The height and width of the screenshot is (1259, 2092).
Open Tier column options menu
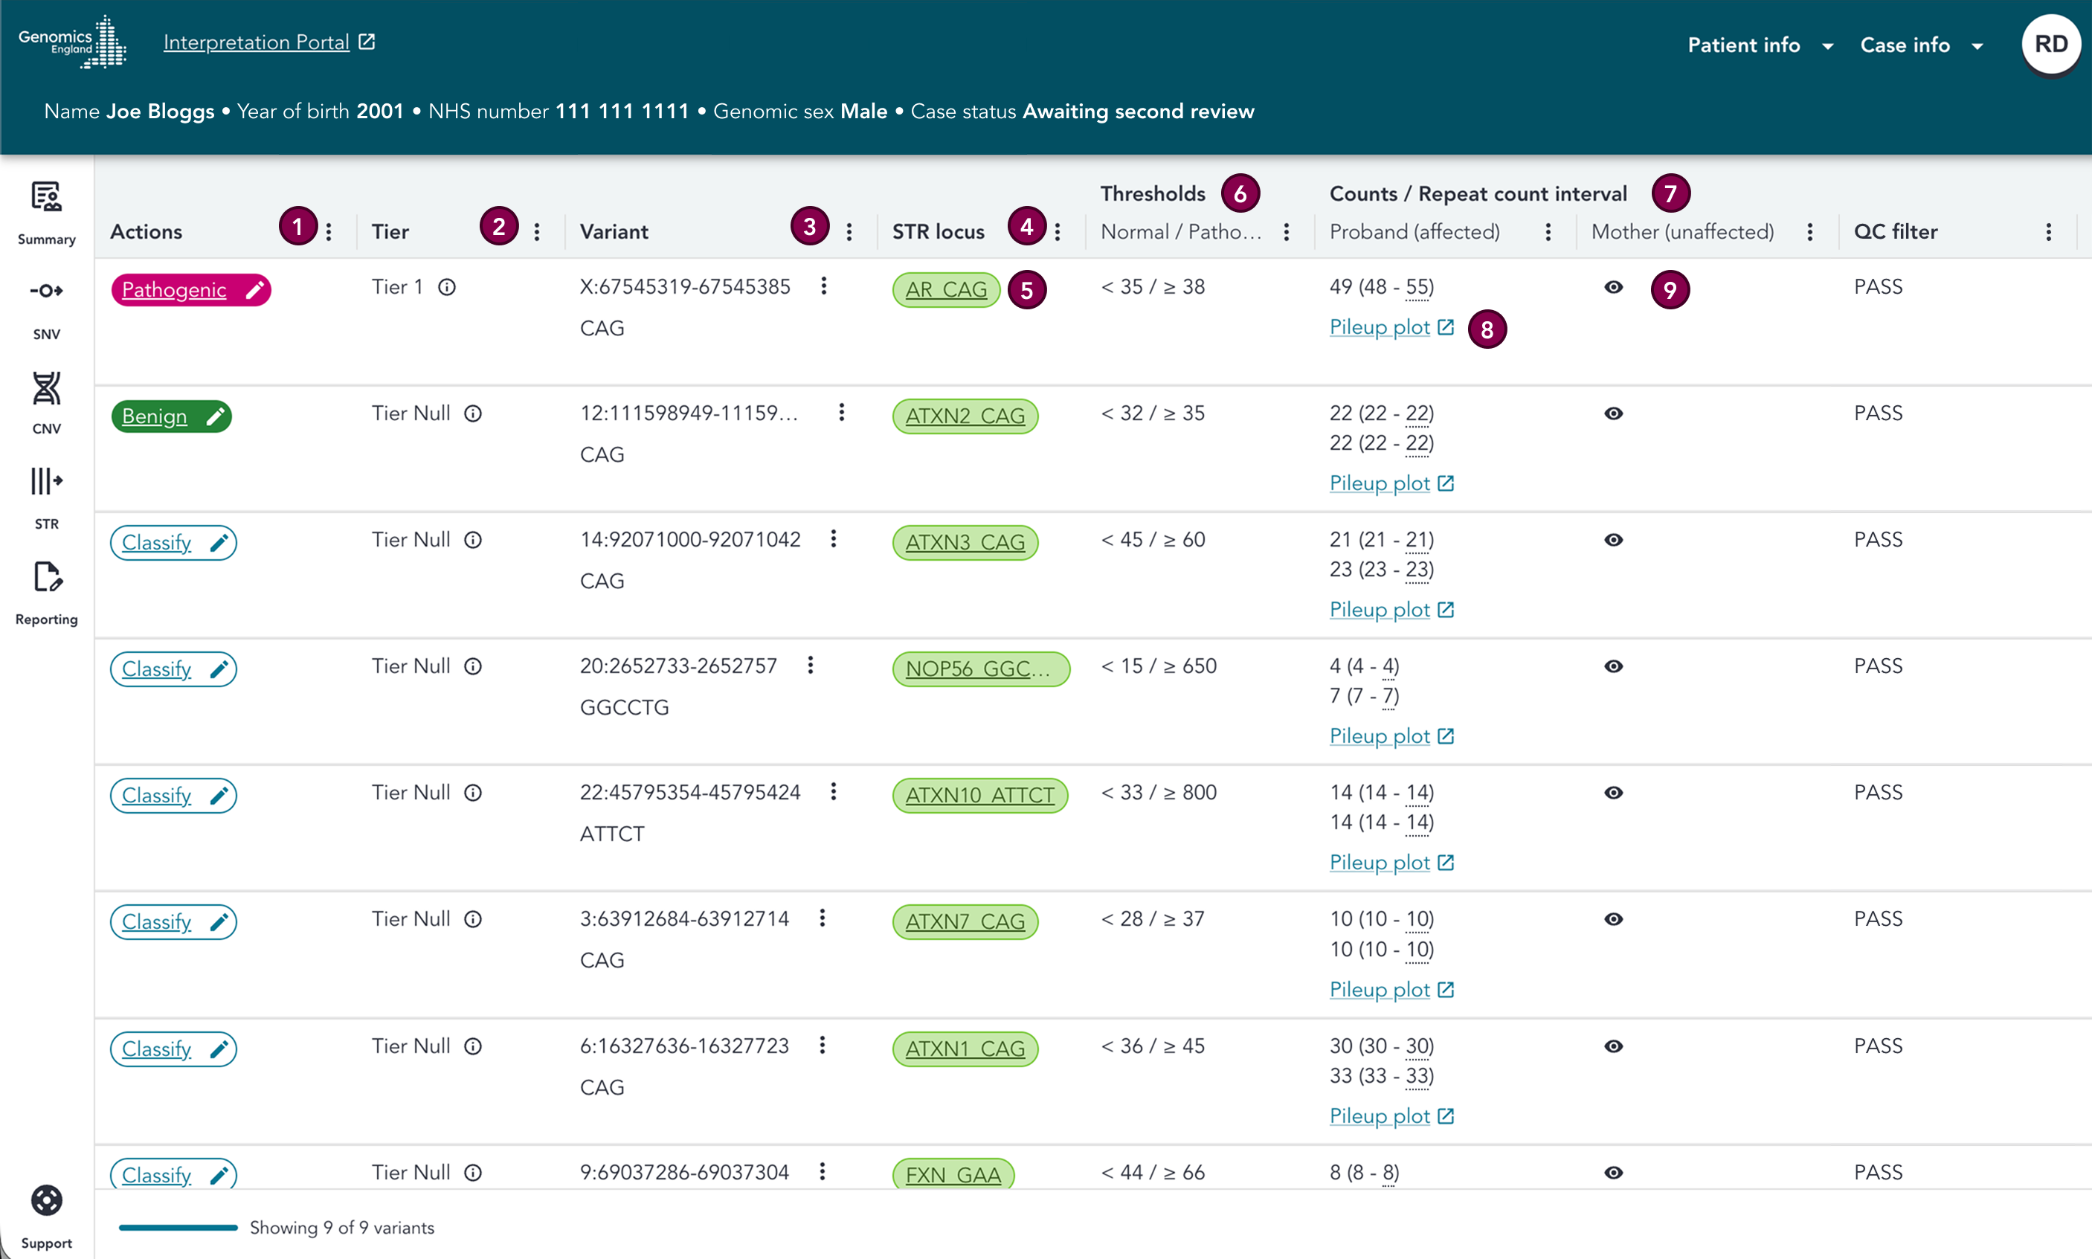[537, 231]
